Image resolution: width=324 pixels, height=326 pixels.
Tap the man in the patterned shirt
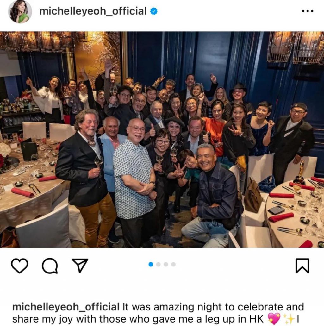coord(135,177)
